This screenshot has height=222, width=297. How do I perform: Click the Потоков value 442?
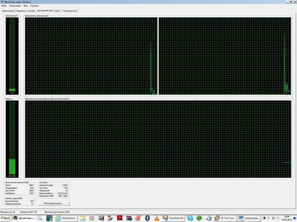tap(66, 188)
